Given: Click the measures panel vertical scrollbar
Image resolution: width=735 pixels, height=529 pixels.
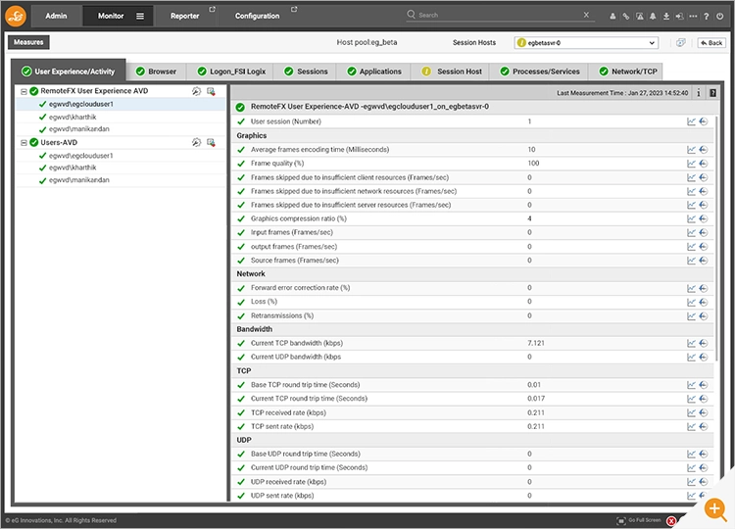Looking at the screenshot, I should coord(716,237).
